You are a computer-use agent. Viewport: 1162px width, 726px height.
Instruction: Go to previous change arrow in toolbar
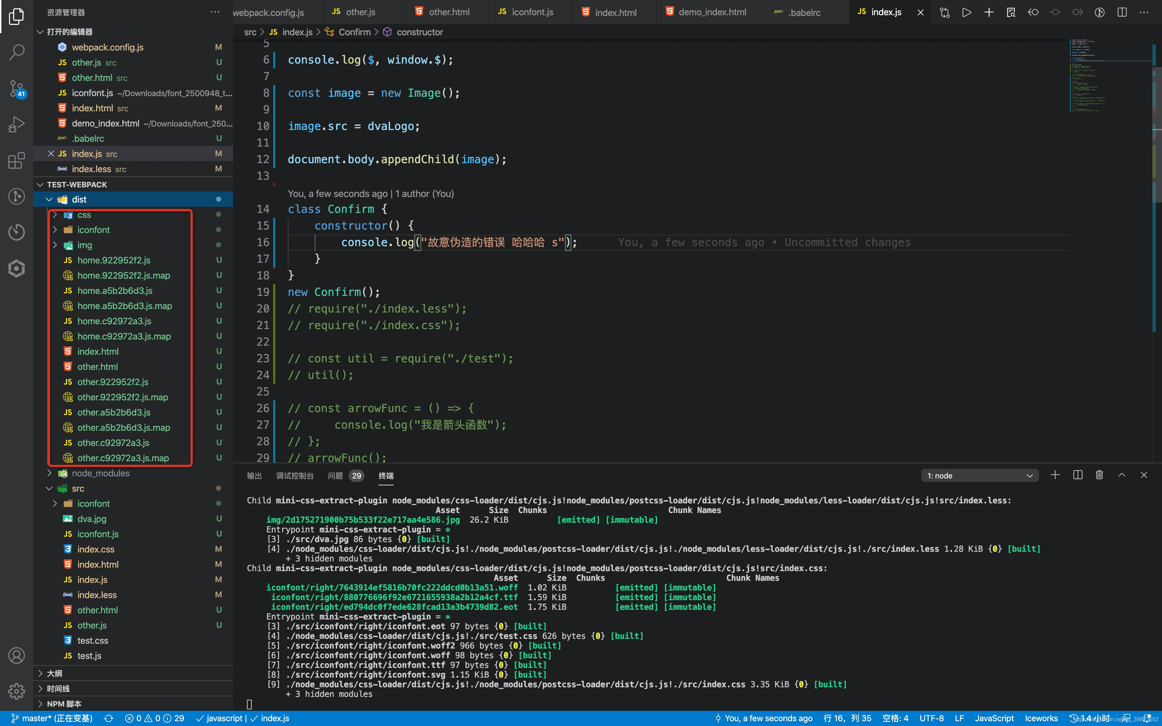pos(1033,12)
